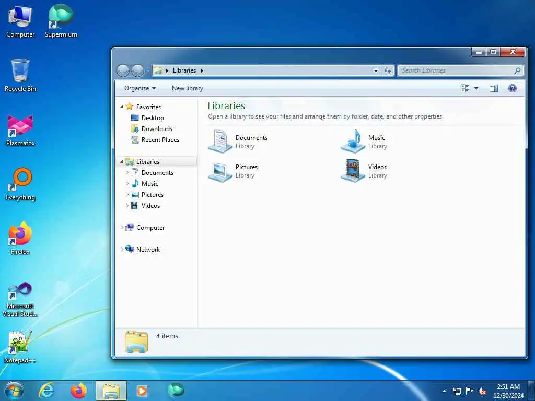Select Computer in the navigation pane

click(150, 228)
